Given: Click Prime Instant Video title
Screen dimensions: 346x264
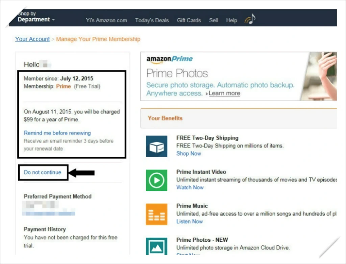Looking at the screenshot, I should (201, 172).
